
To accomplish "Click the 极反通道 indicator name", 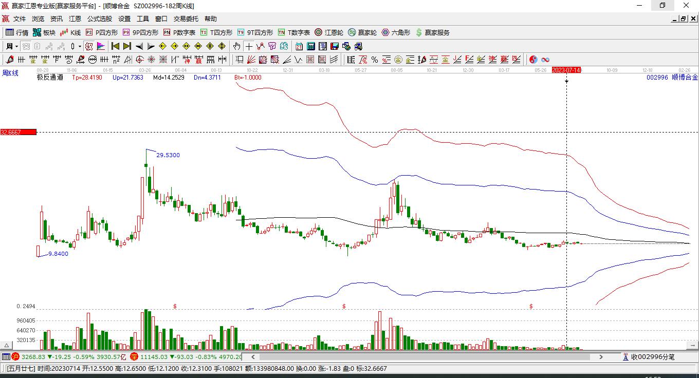I will click(50, 78).
